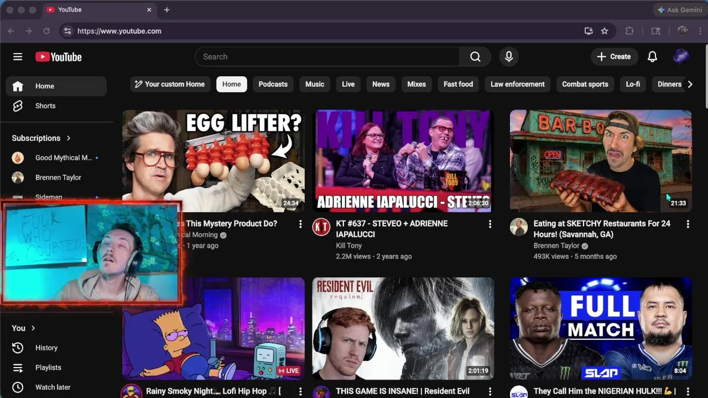Open more options for THIS GAME IS INSANE
This screenshot has height=398, width=708.
(x=490, y=391)
